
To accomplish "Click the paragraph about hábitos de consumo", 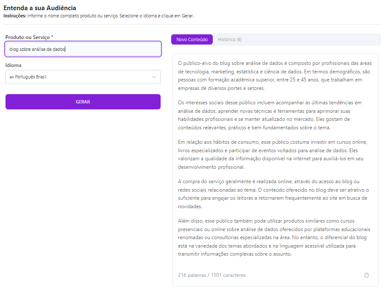I will [x=275, y=153].
